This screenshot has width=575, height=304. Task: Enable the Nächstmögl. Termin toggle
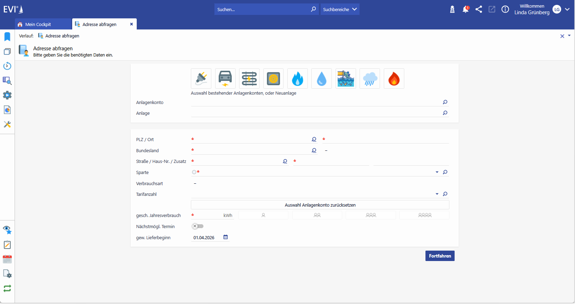pos(198,226)
